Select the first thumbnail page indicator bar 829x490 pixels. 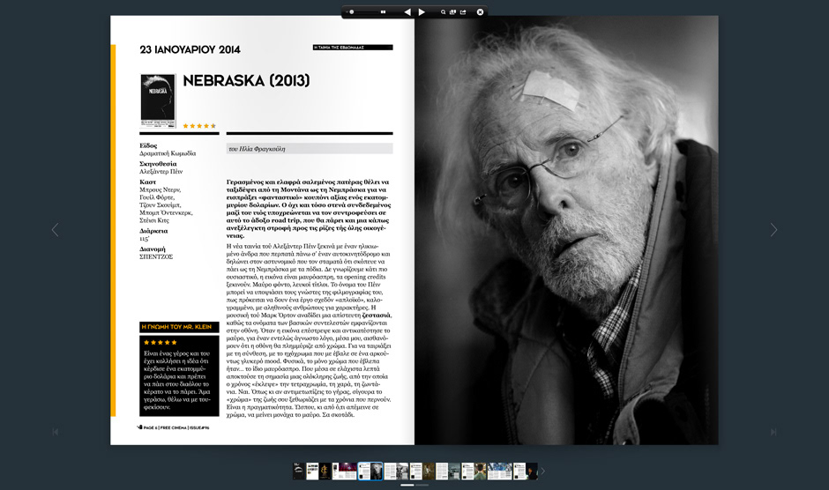tap(407, 485)
